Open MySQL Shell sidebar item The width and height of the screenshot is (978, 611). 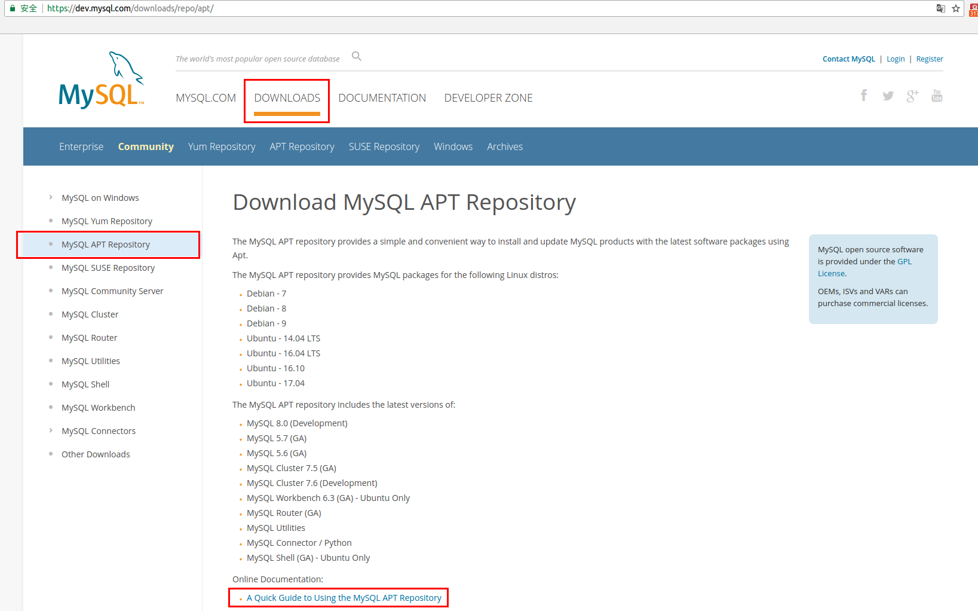pyautogui.click(x=85, y=384)
